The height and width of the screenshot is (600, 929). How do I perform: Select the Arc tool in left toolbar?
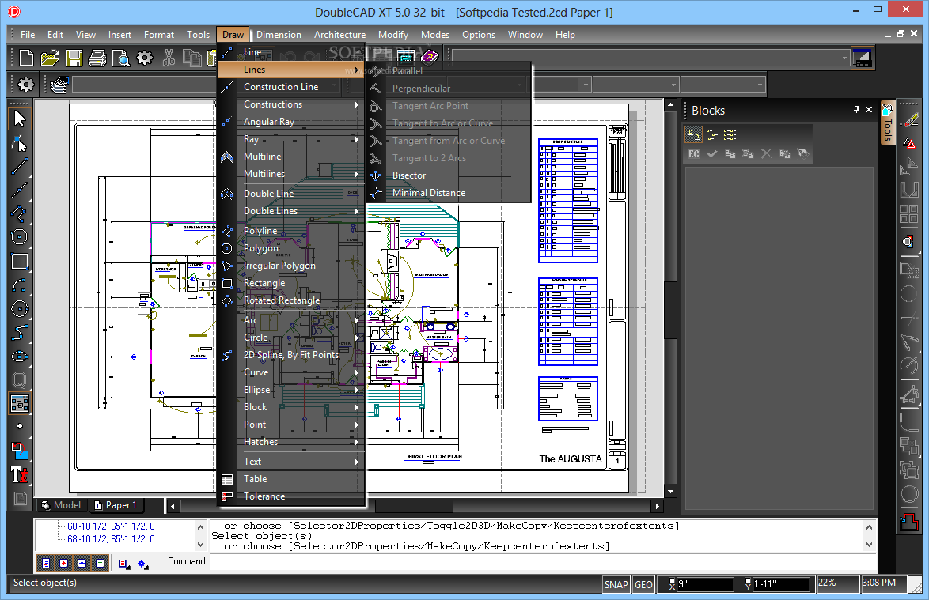click(20, 285)
